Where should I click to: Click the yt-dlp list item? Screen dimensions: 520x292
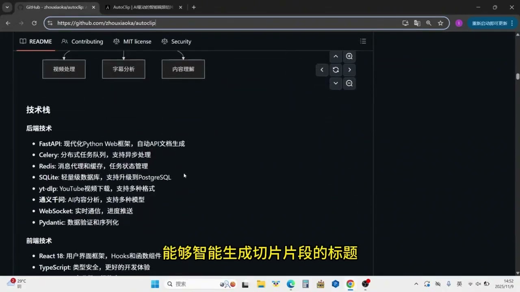[x=97, y=189]
